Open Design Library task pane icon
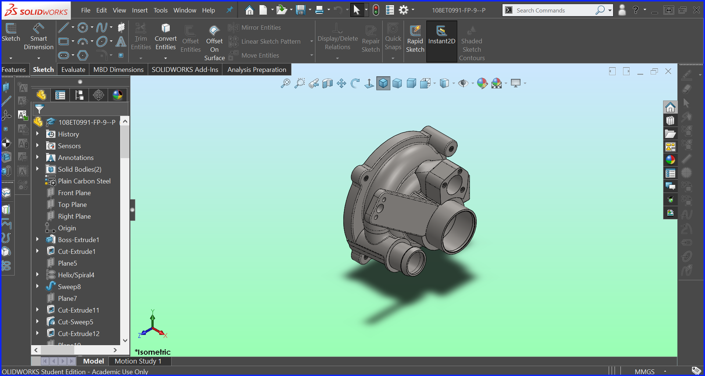Viewport: 705px width, 376px height. click(x=670, y=120)
